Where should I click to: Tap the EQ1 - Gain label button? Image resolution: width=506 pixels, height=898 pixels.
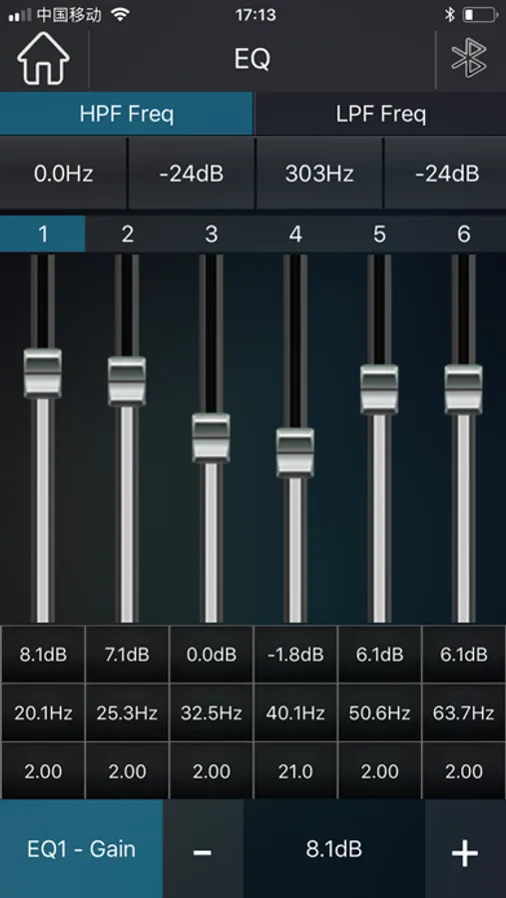82,849
